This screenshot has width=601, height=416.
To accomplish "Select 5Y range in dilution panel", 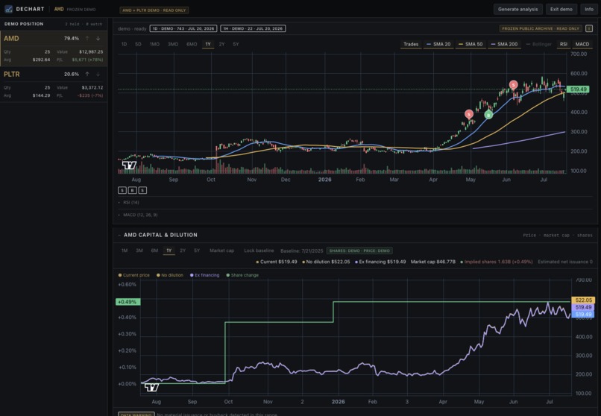I will coord(197,250).
